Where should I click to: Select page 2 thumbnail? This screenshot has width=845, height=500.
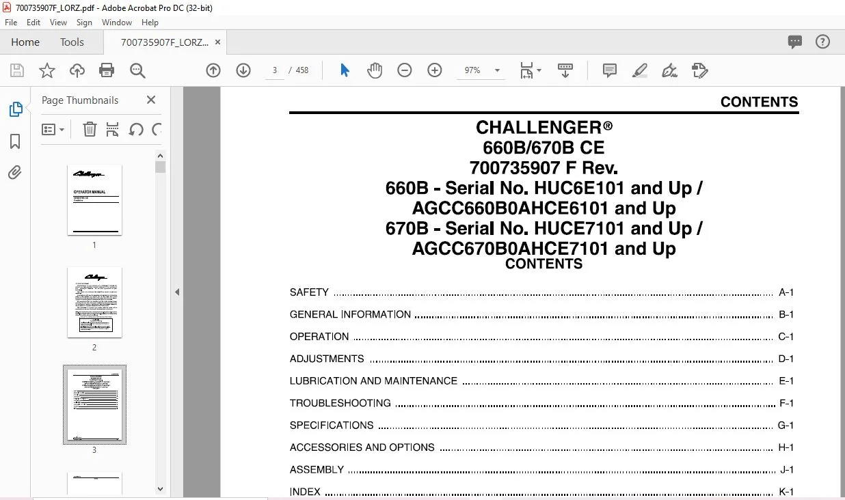94,302
